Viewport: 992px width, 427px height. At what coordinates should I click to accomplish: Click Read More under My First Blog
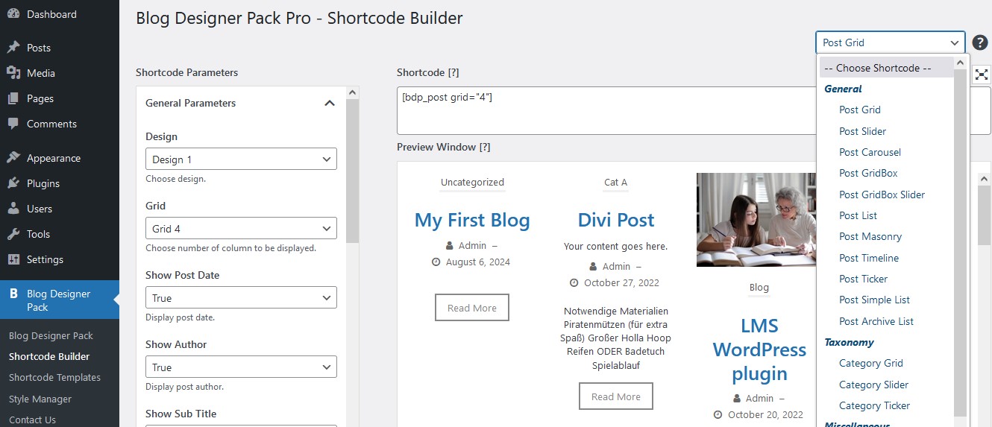click(471, 308)
